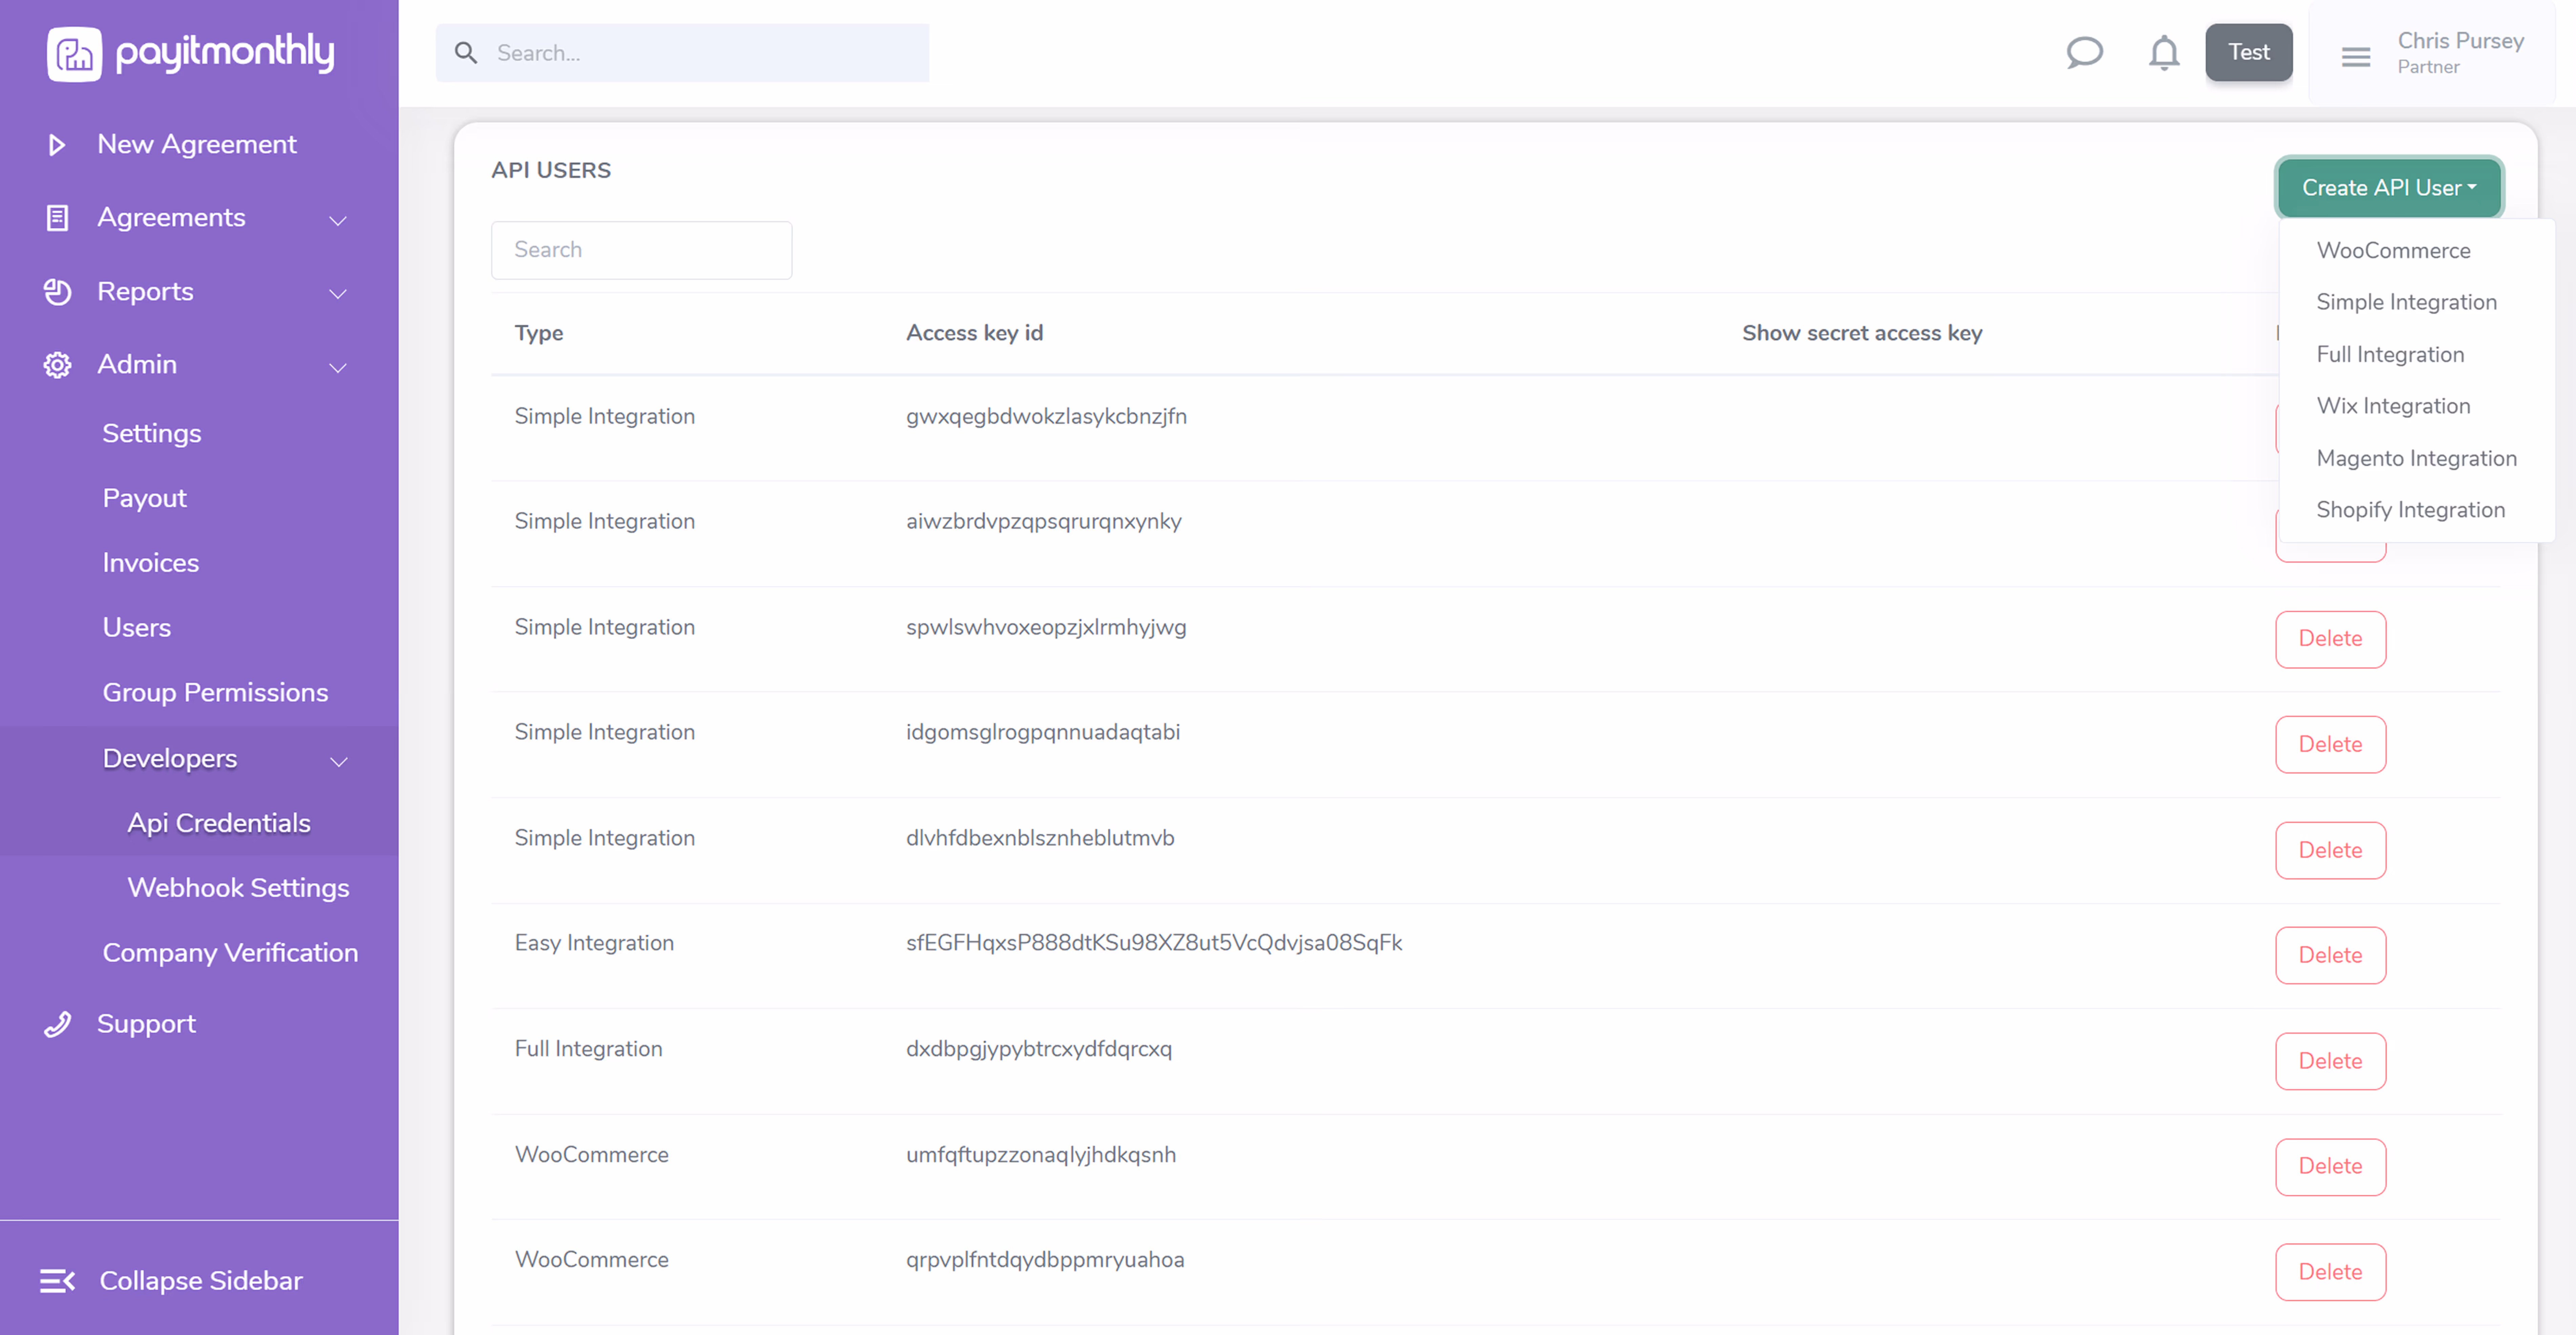Focus the API Users search field
Image resolution: width=2576 pixels, height=1335 pixels.
point(641,250)
